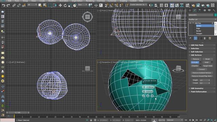
Task: Open the Help menu
Action: coord(141,1)
